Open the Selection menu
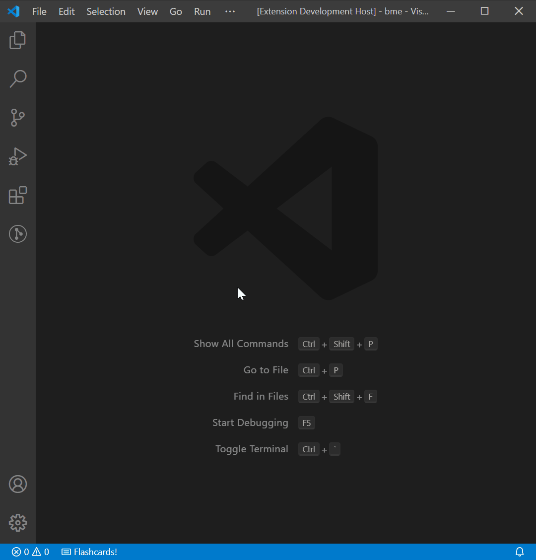The image size is (536, 560). pos(106,11)
